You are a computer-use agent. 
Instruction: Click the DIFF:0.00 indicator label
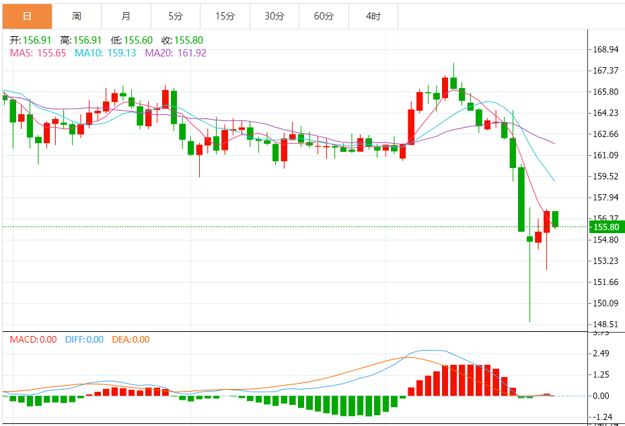tap(84, 339)
